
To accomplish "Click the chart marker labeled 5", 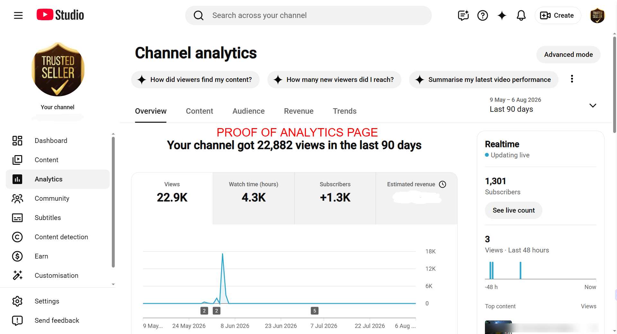I will [x=315, y=311].
